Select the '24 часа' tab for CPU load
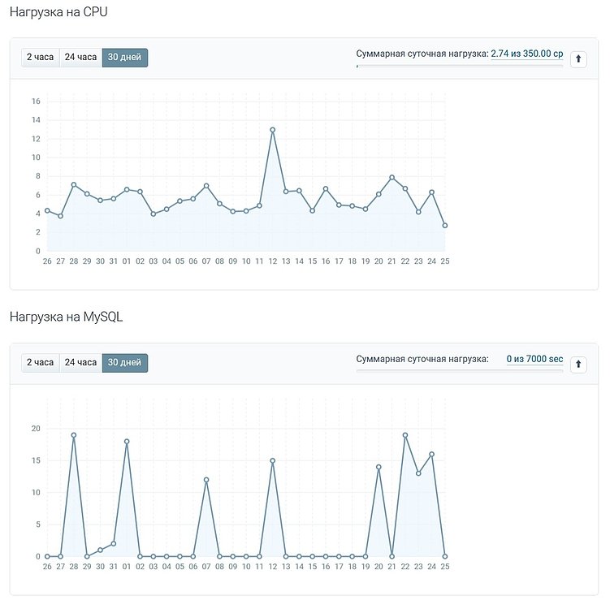The image size is (610, 600). 80,57
